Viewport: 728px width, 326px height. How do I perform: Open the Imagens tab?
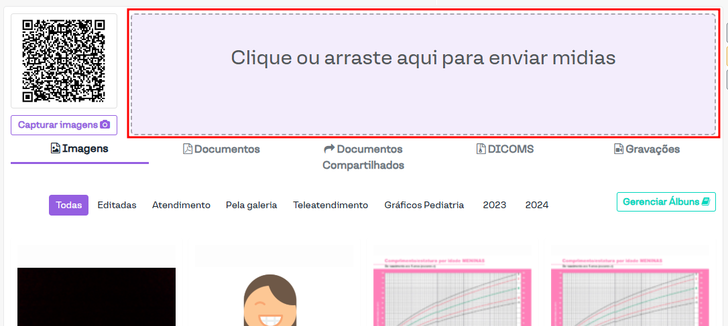click(x=80, y=149)
